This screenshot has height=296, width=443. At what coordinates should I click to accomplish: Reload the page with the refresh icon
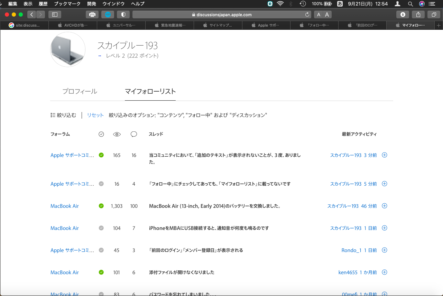pos(307,15)
